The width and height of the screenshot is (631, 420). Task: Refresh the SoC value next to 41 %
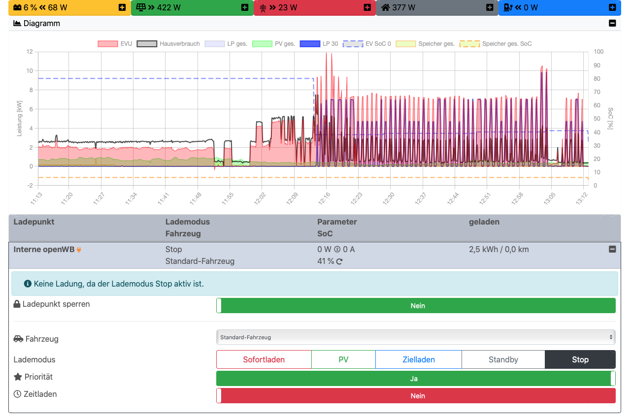[x=339, y=261]
